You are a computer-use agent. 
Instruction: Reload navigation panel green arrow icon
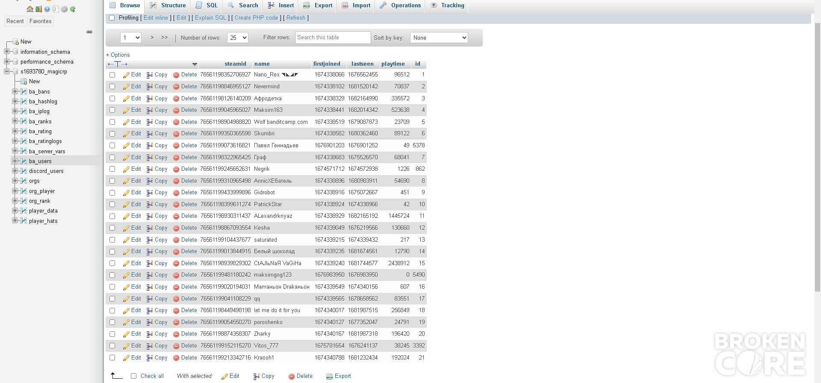[x=73, y=9]
